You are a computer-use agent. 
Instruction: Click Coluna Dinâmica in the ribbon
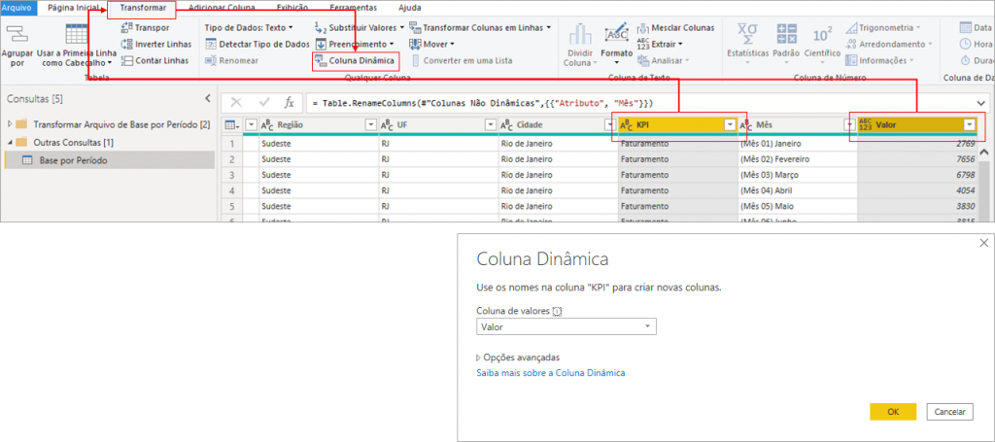(356, 60)
